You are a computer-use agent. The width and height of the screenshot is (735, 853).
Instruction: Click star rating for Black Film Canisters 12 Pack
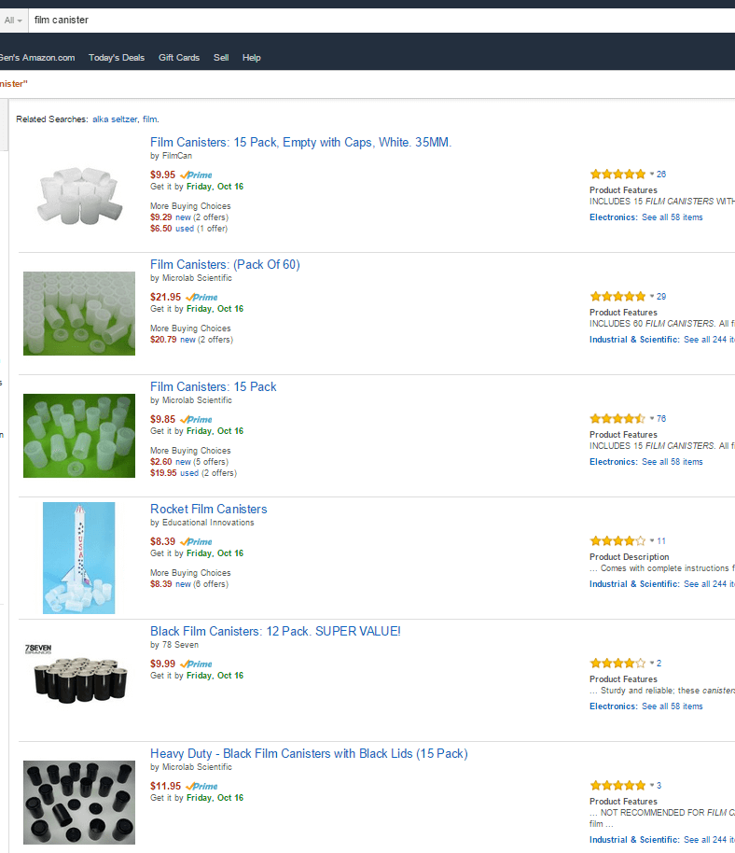[617, 664]
